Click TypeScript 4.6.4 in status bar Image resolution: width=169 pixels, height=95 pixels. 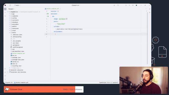coord(105,83)
